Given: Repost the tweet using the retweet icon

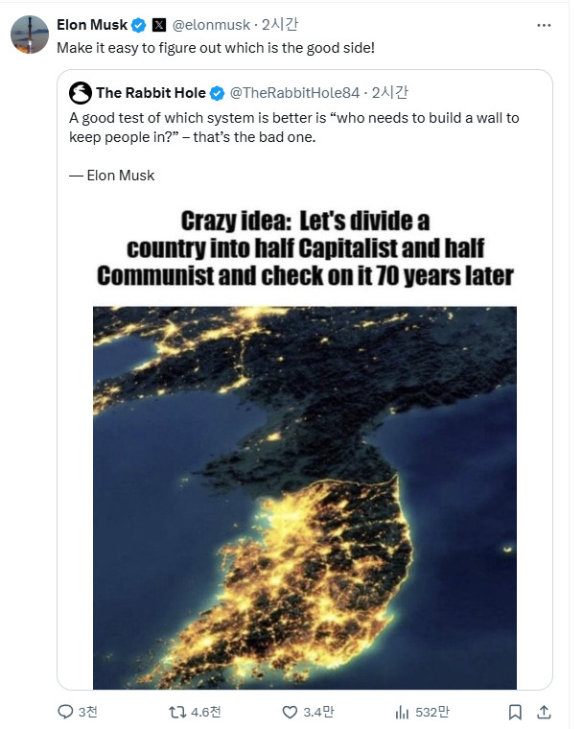Looking at the screenshot, I should (176, 712).
